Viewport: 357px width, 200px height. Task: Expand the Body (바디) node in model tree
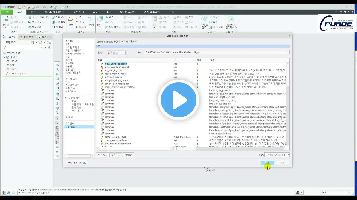pyautogui.click(x=4, y=57)
